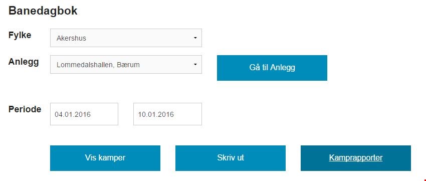426x181 pixels.
Task: Show matches with Vis kamper button
Action: coord(105,158)
